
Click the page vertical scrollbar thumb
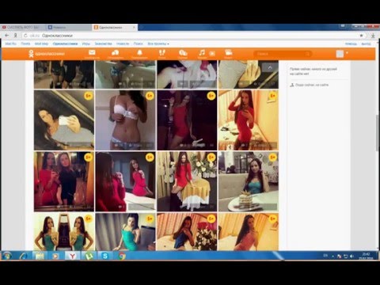coord(378,133)
